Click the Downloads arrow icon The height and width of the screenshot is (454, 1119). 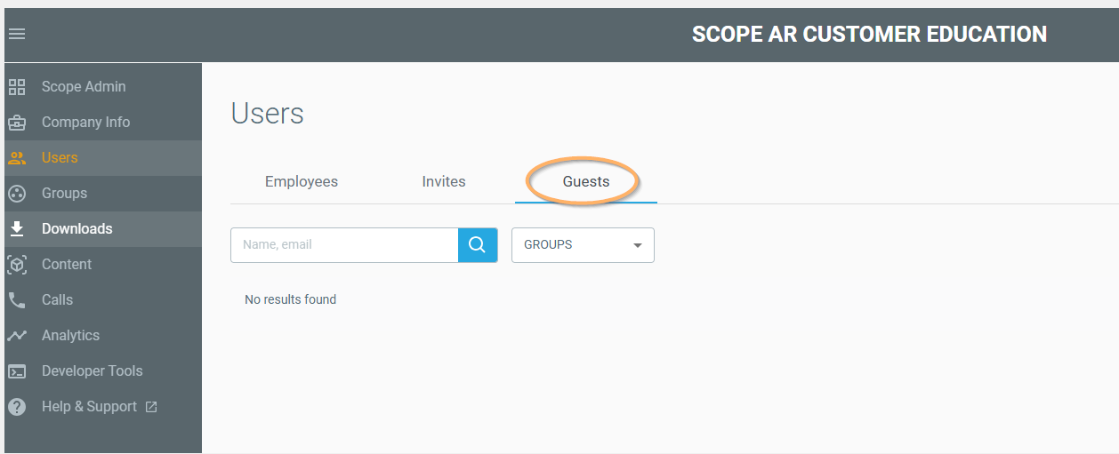tap(17, 229)
